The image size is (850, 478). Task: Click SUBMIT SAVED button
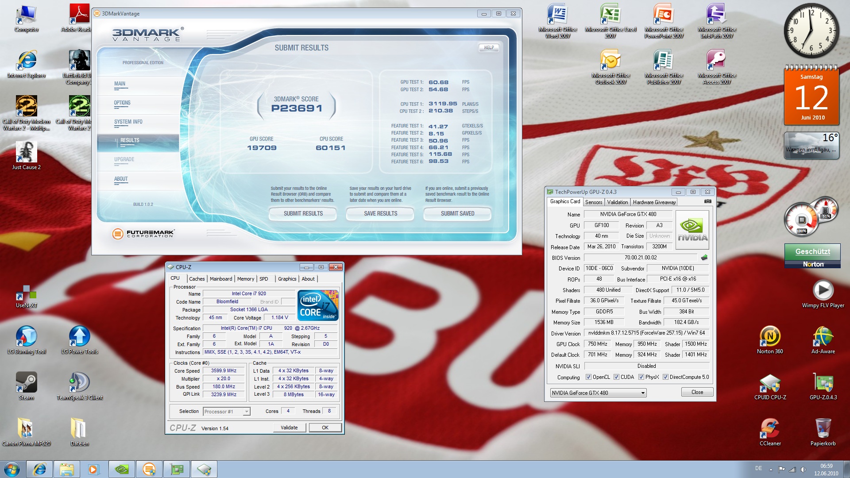point(458,213)
